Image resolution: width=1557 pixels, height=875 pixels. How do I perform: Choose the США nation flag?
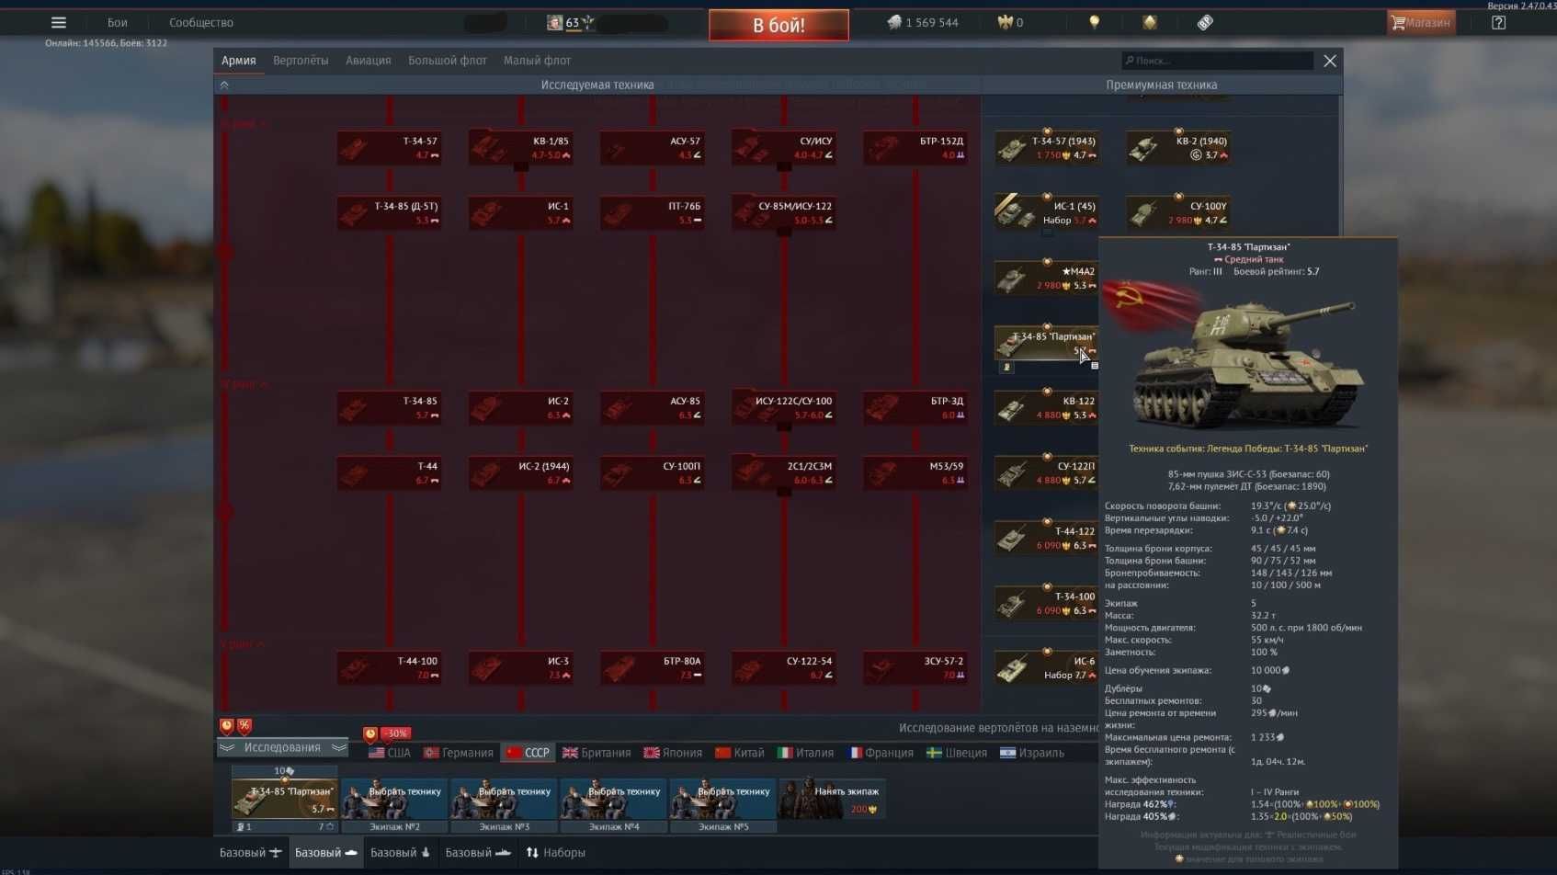(390, 753)
